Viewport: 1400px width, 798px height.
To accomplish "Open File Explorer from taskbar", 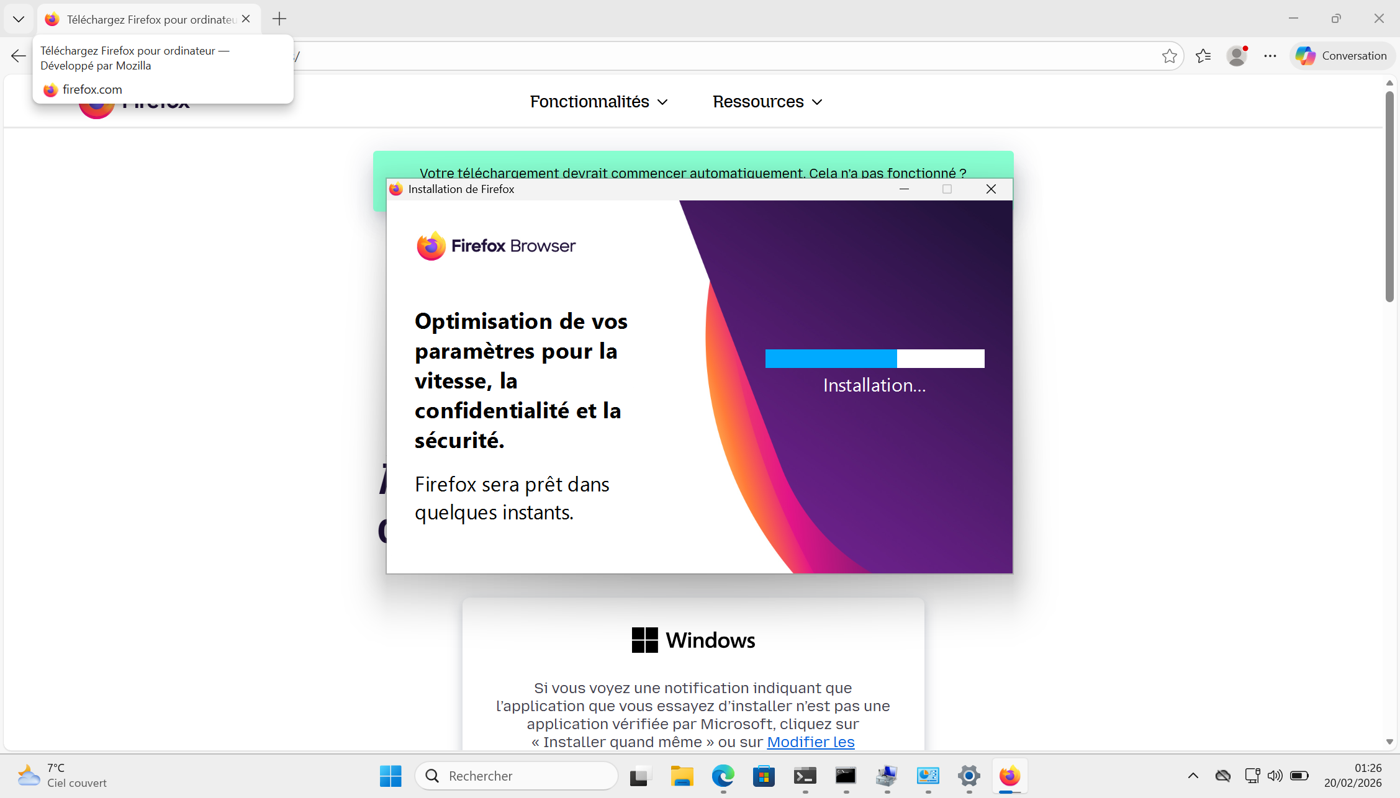I will coord(682,776).
